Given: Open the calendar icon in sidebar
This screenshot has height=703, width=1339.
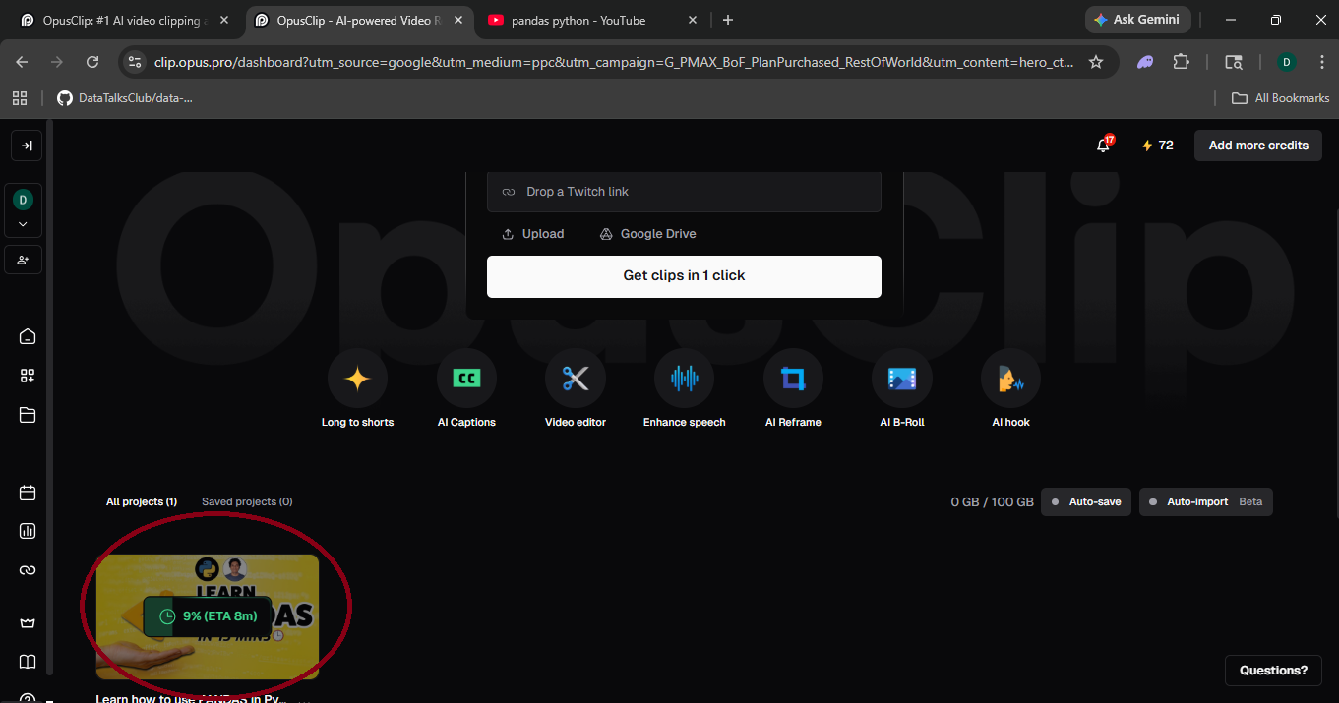Looking at the screenshot, I should point(28,493).
